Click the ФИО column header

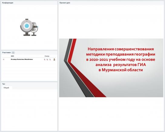click(x=12, y=56)
